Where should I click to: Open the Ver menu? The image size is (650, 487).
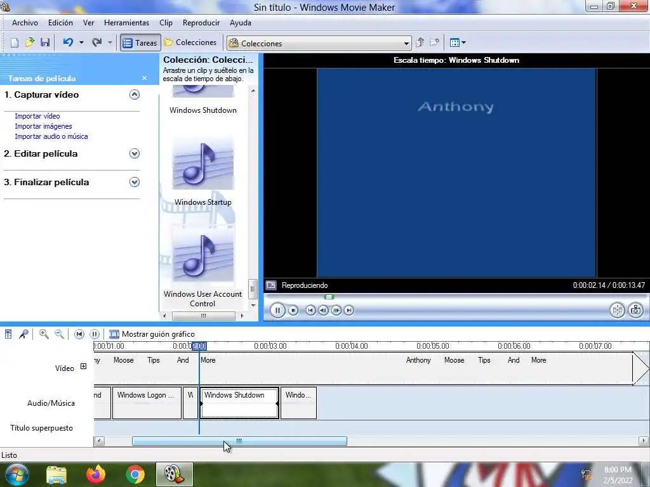coord(89,23)
